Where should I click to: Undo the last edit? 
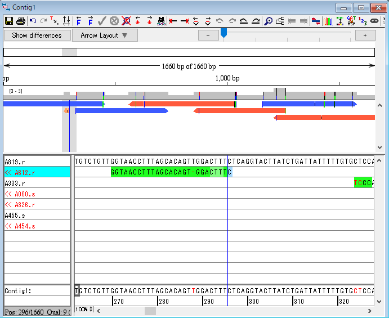tap(33, 21)
